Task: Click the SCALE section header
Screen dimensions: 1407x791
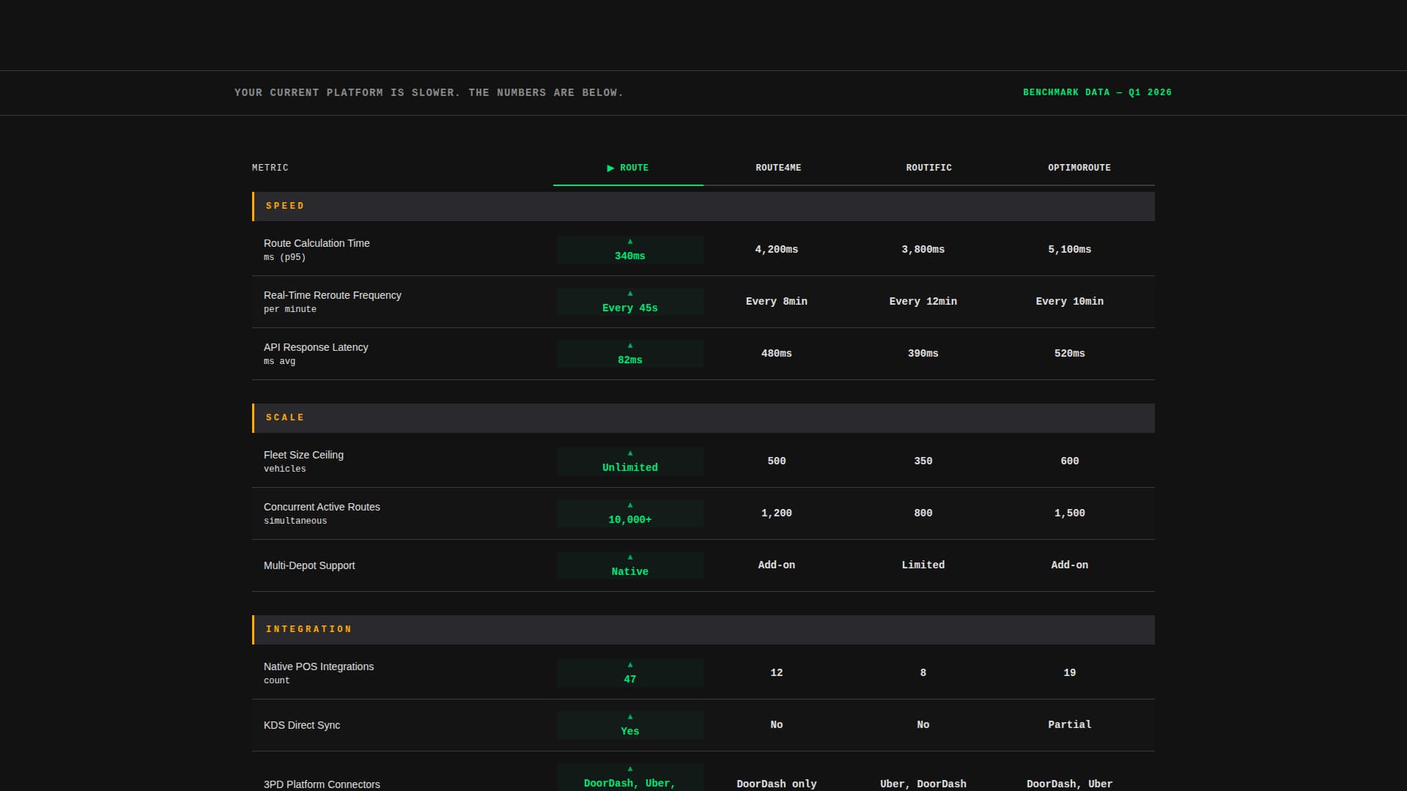Action: click(x=703, y=418)
